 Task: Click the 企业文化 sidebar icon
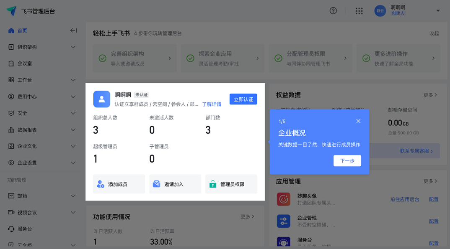point(11,146)
